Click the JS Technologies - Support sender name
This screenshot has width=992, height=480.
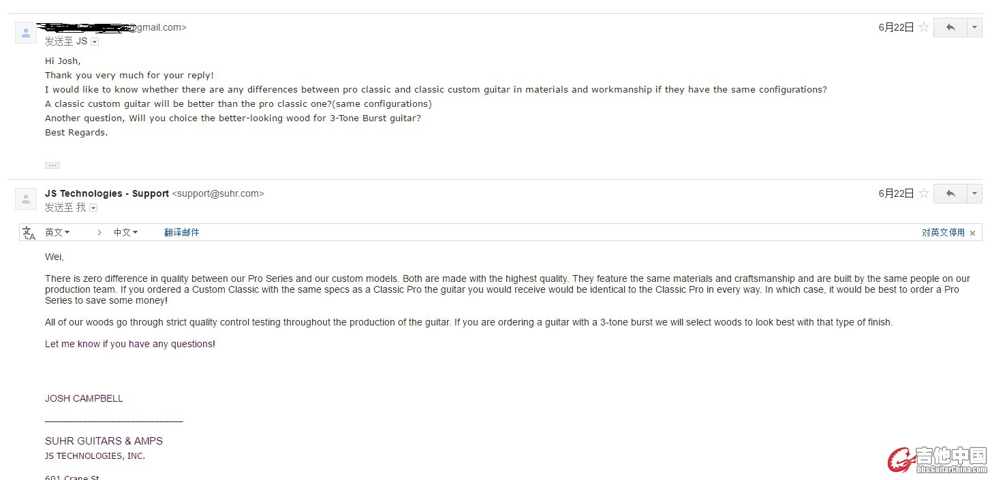(x=107, y=193)
